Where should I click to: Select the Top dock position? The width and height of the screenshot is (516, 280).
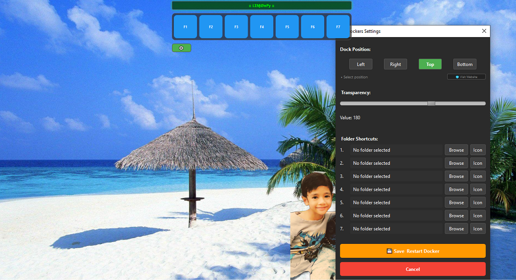(x=430, y=65)
